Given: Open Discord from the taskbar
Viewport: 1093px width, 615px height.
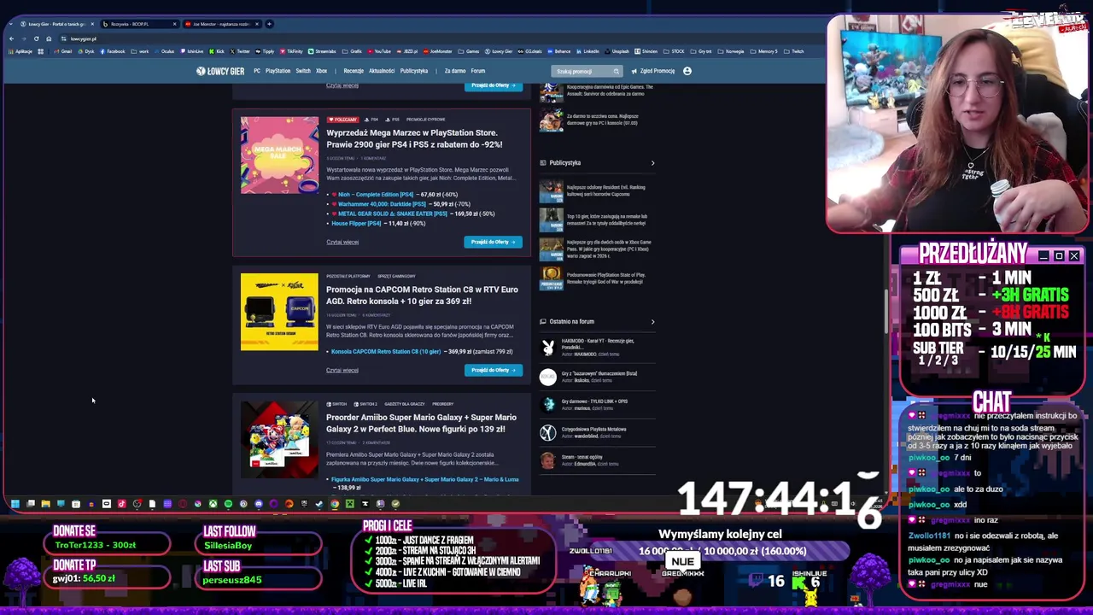Looking at the screenshot, I should (x=259, y=504).
